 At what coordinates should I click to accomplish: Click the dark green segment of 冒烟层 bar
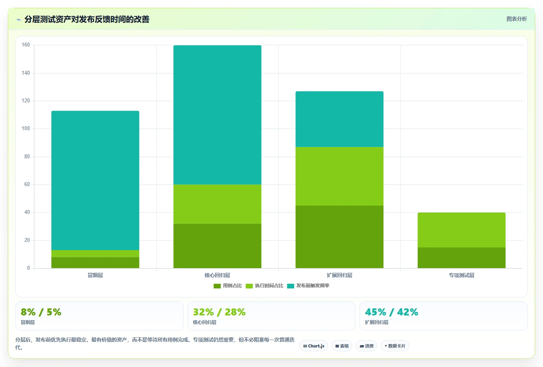click(95, 263)
